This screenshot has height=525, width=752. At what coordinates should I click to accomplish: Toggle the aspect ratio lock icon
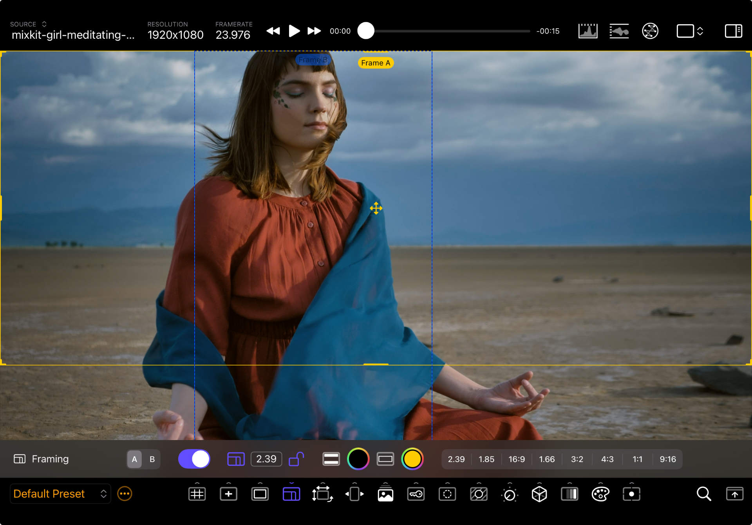296,459
